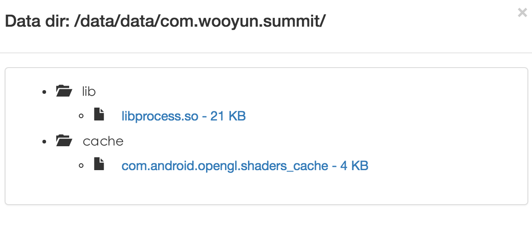Click the lib folder icon
The image size is (532, 229).
pyautogui.click(x=64, y=91)
